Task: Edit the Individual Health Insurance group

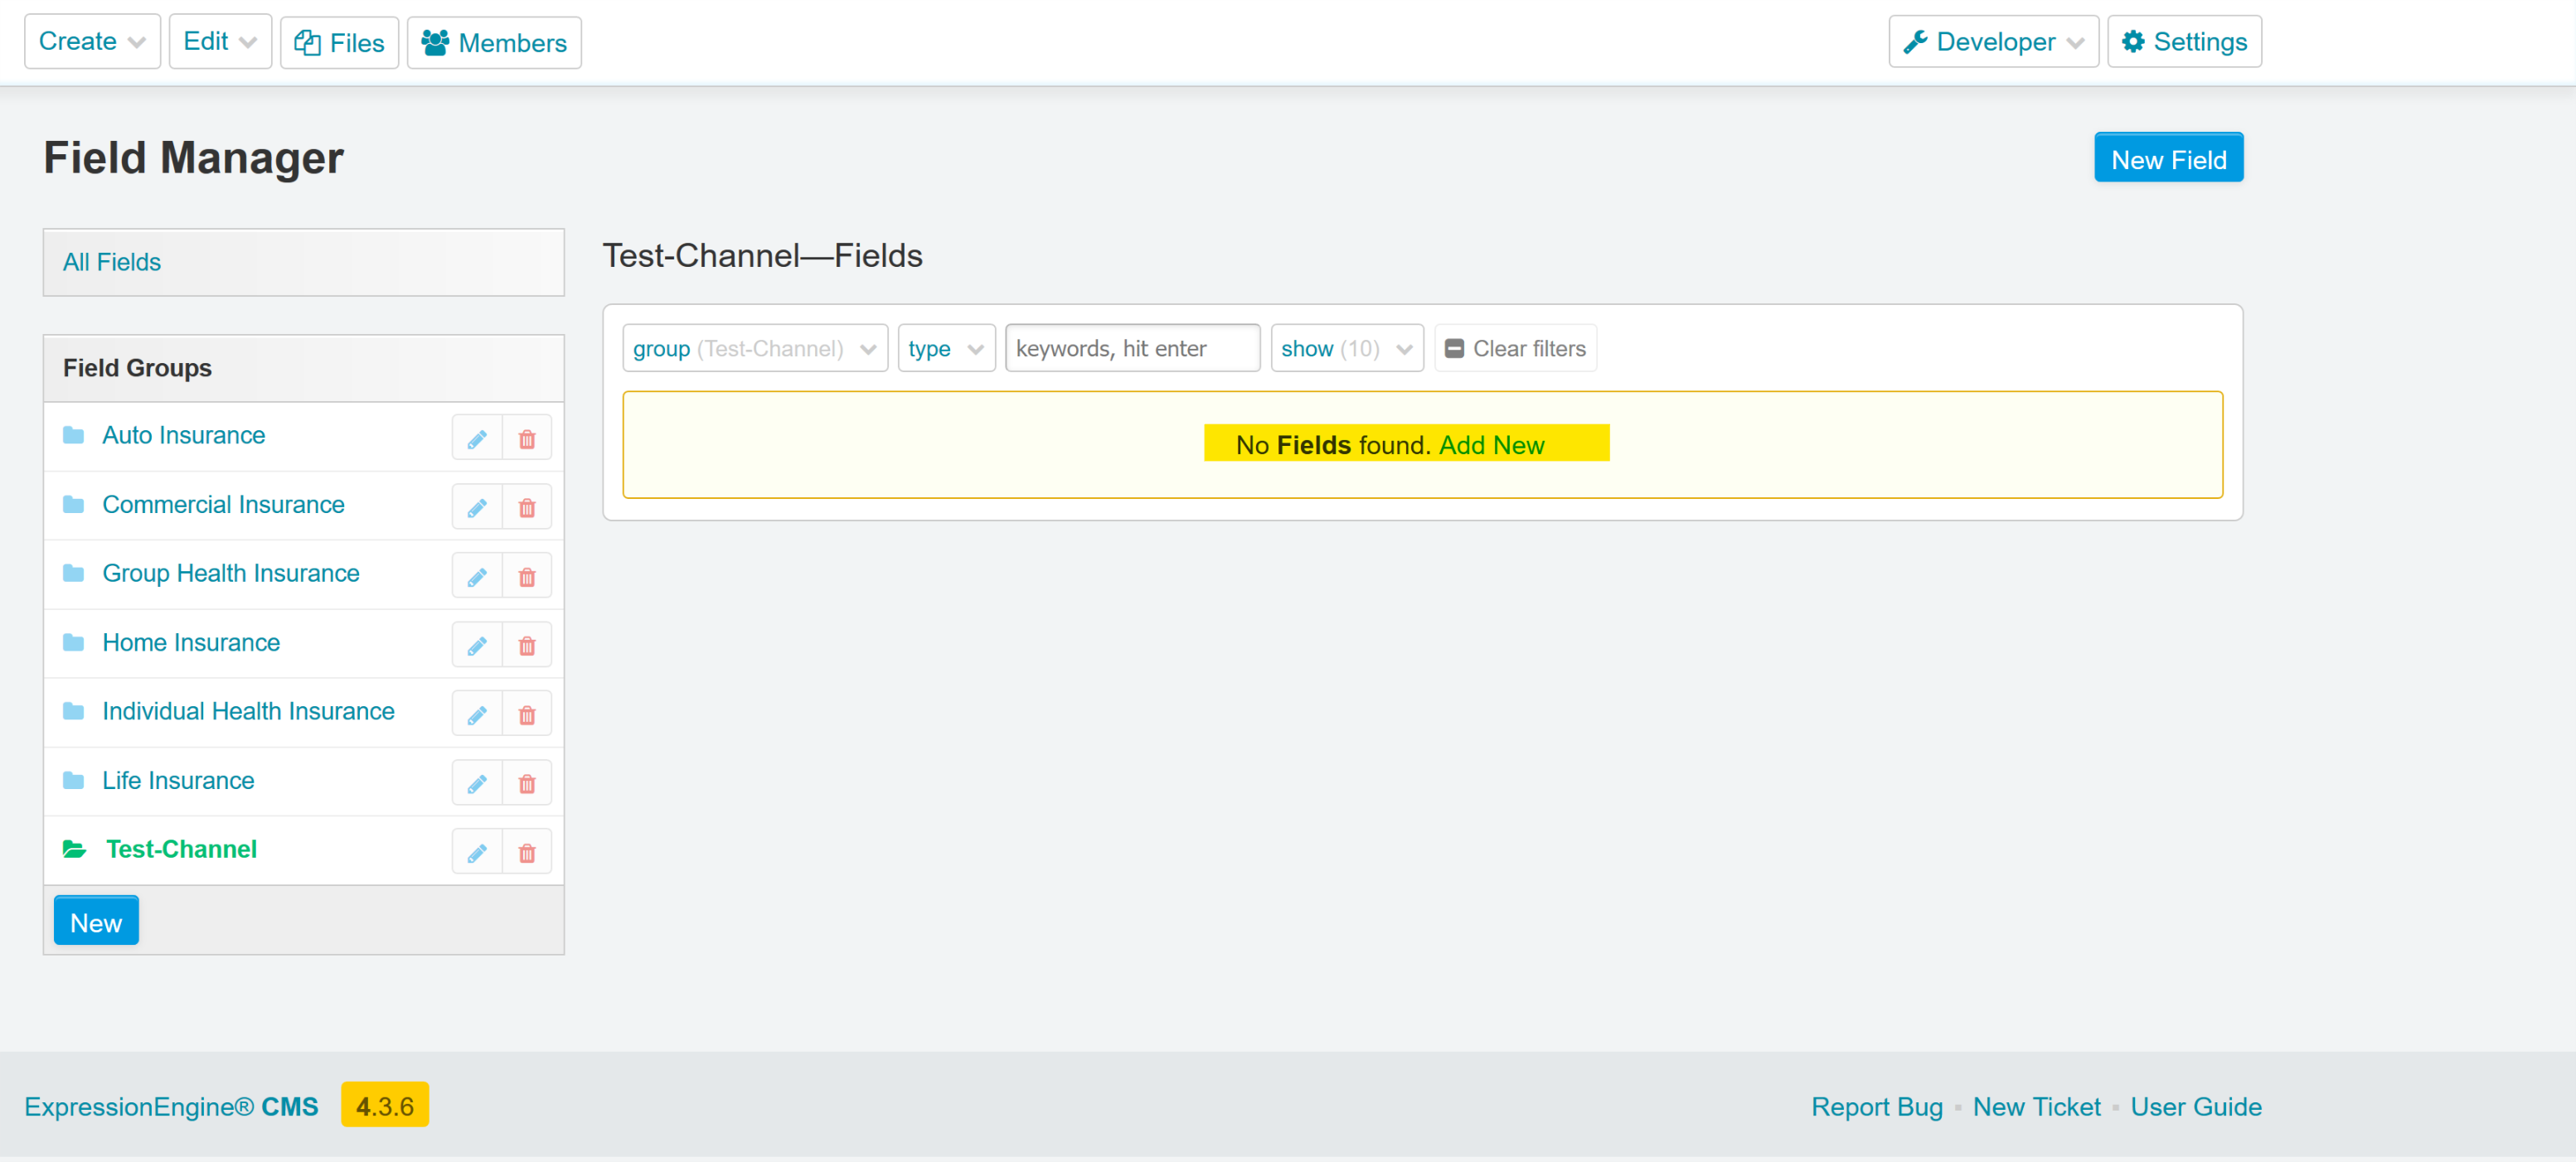Action: pos(477,714)
